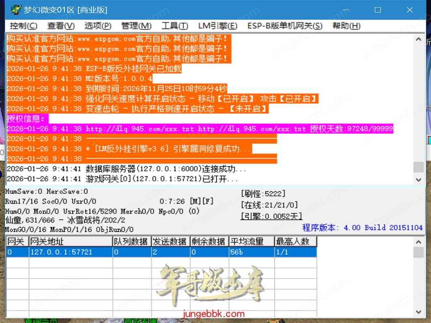Click the application icon in title bar
This screenshot has width=431, height=323.
pyautogui.click(x=16, y=10)
